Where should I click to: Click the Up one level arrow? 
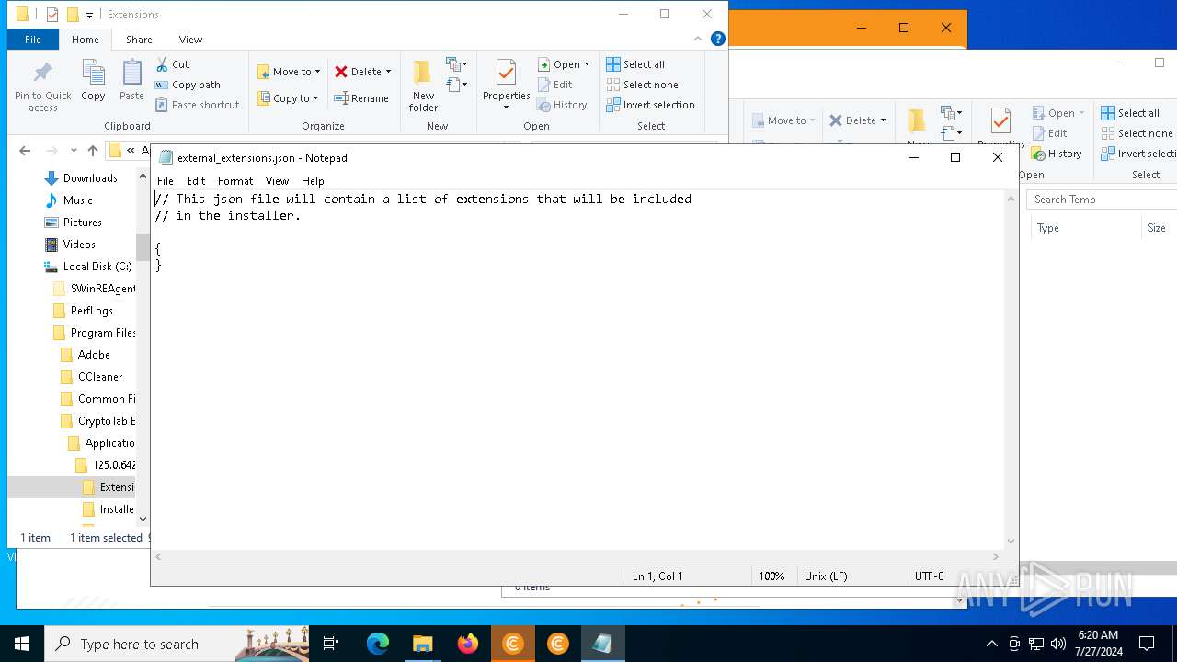(x=92, y=151)
